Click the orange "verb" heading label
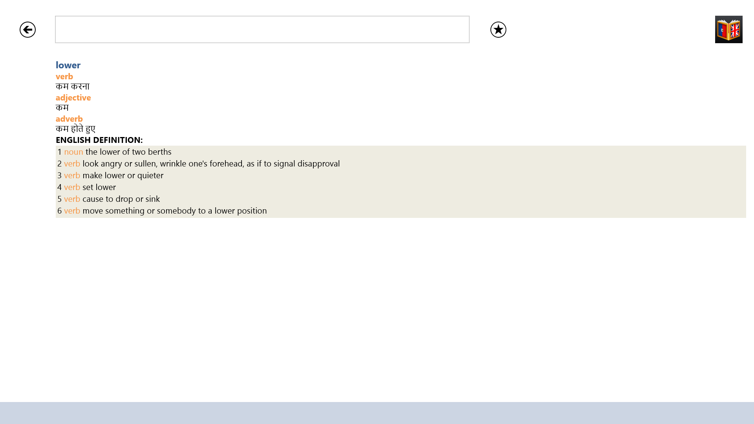 [64, 77]
